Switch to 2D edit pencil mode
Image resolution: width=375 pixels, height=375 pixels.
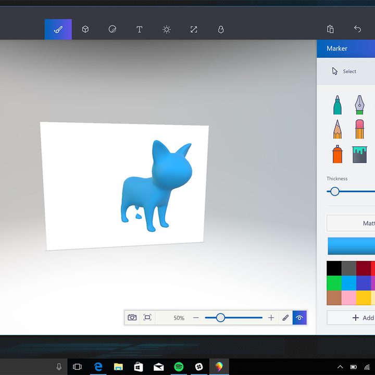tap(285, 318)
